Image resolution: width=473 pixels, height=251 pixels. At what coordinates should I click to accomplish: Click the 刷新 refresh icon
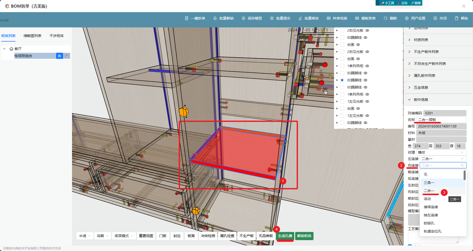tap(386, 18)
